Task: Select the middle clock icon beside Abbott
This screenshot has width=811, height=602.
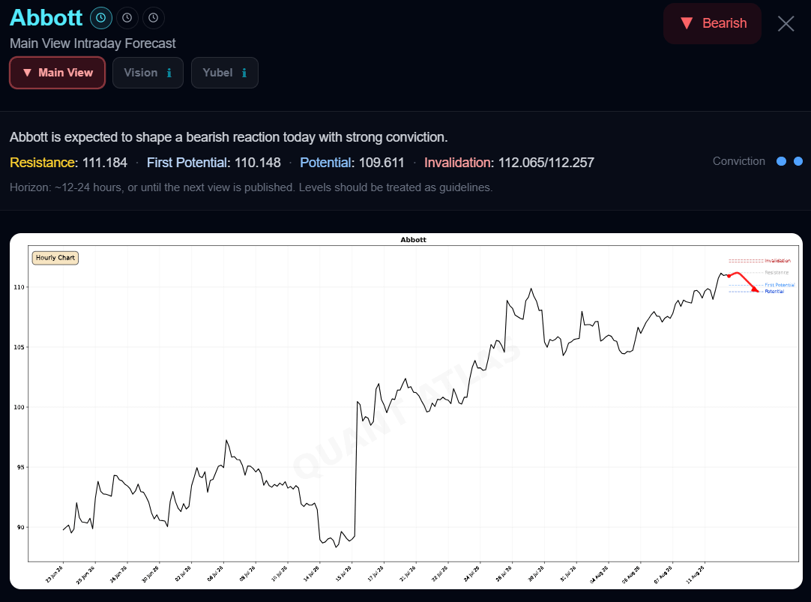Action: (x=127, y=18)
